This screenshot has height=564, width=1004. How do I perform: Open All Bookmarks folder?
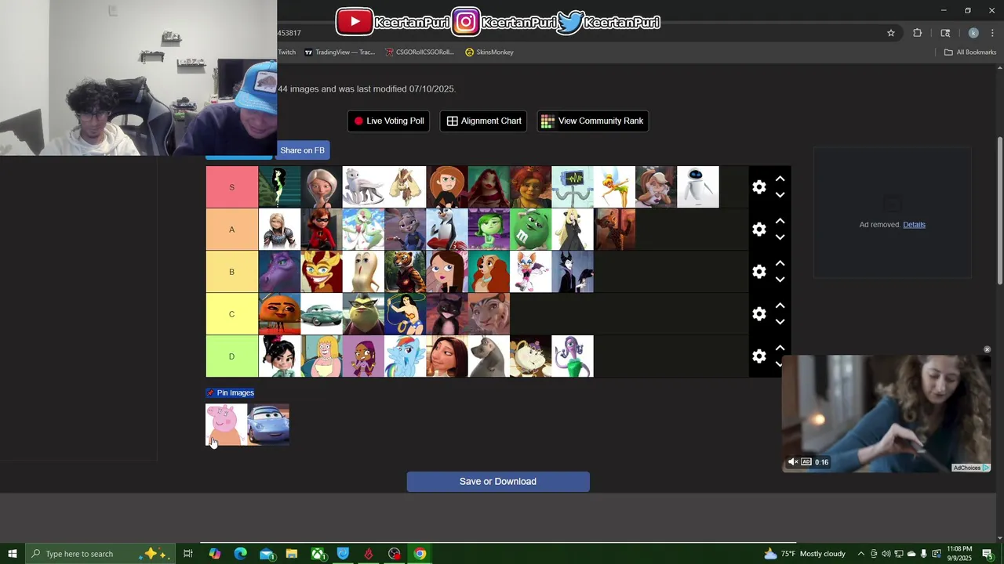click(x=970, y=52)
